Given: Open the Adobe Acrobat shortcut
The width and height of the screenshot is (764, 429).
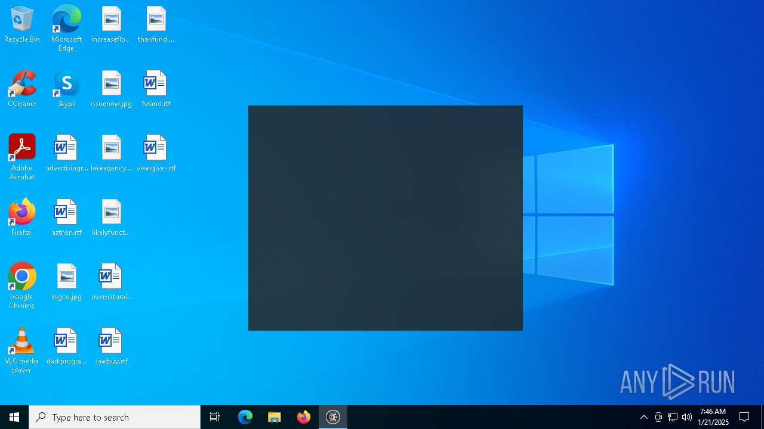Looking at the screenshot, I should click(22, 157).
